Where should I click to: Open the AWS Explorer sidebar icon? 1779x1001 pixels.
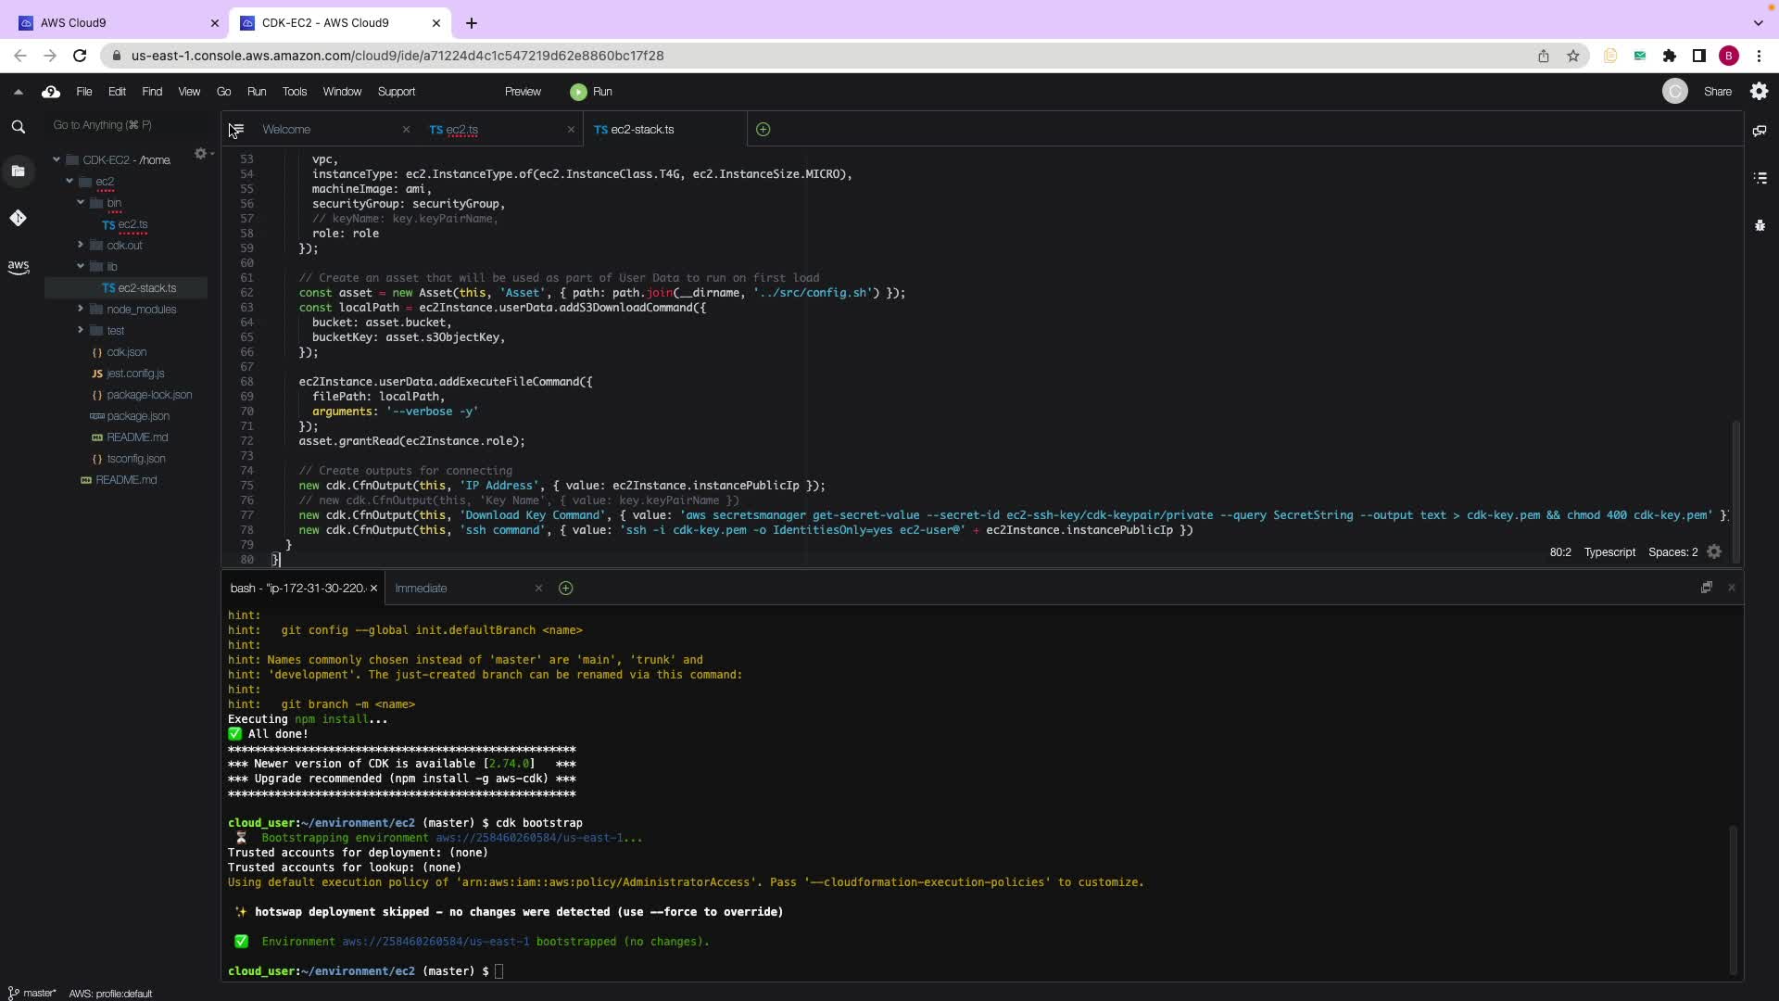point(18,267)
